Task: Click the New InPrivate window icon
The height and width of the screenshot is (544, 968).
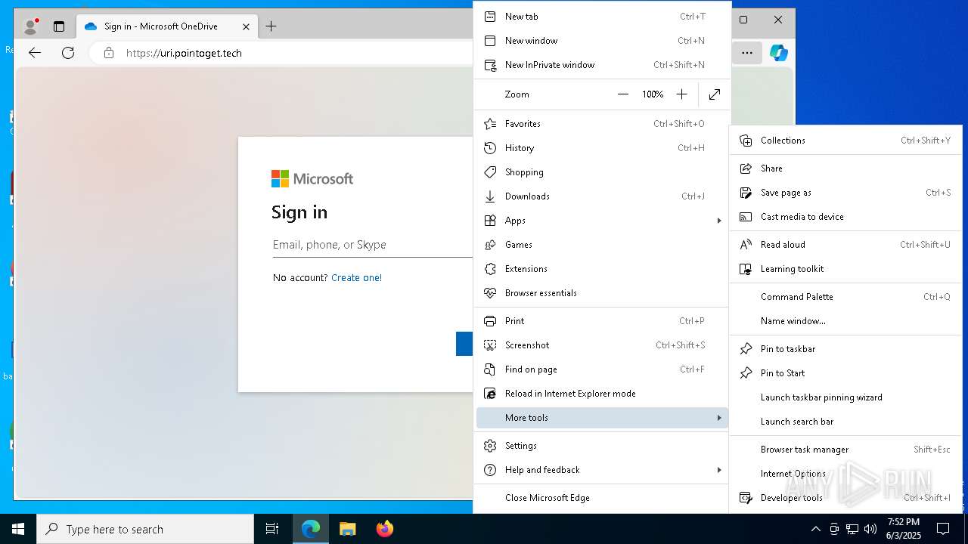Action: [490, 64]
